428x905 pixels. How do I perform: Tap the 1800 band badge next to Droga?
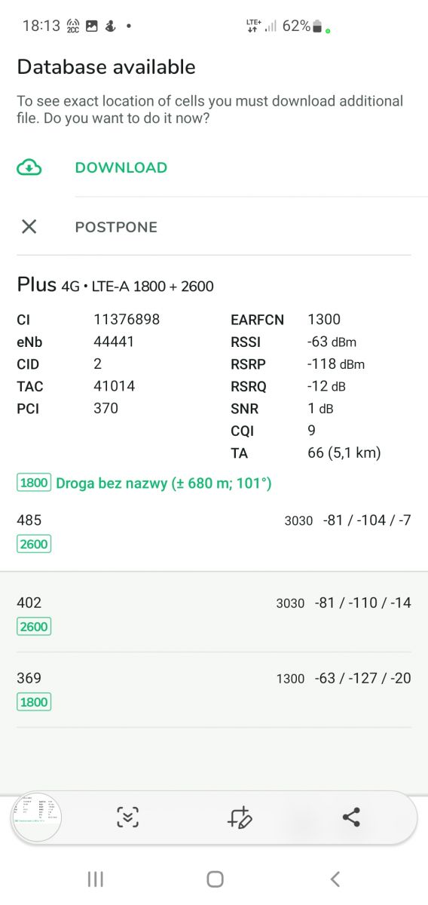click(34, 483)
